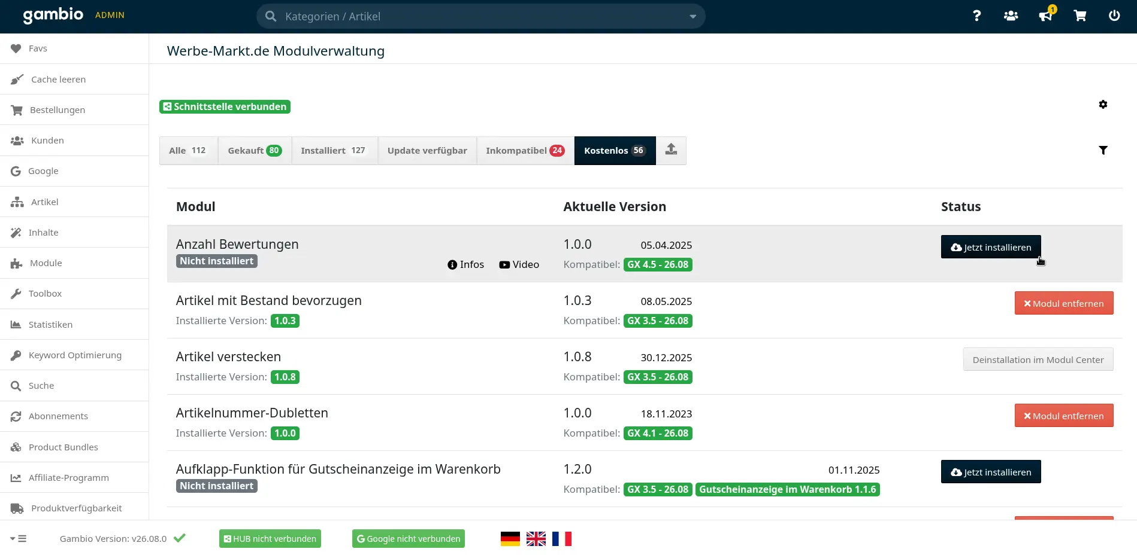Click the Aktuelle Version column header
The width and height of the screenshot is (1137, 555).
pyautogui.click(x=615, y=206)
